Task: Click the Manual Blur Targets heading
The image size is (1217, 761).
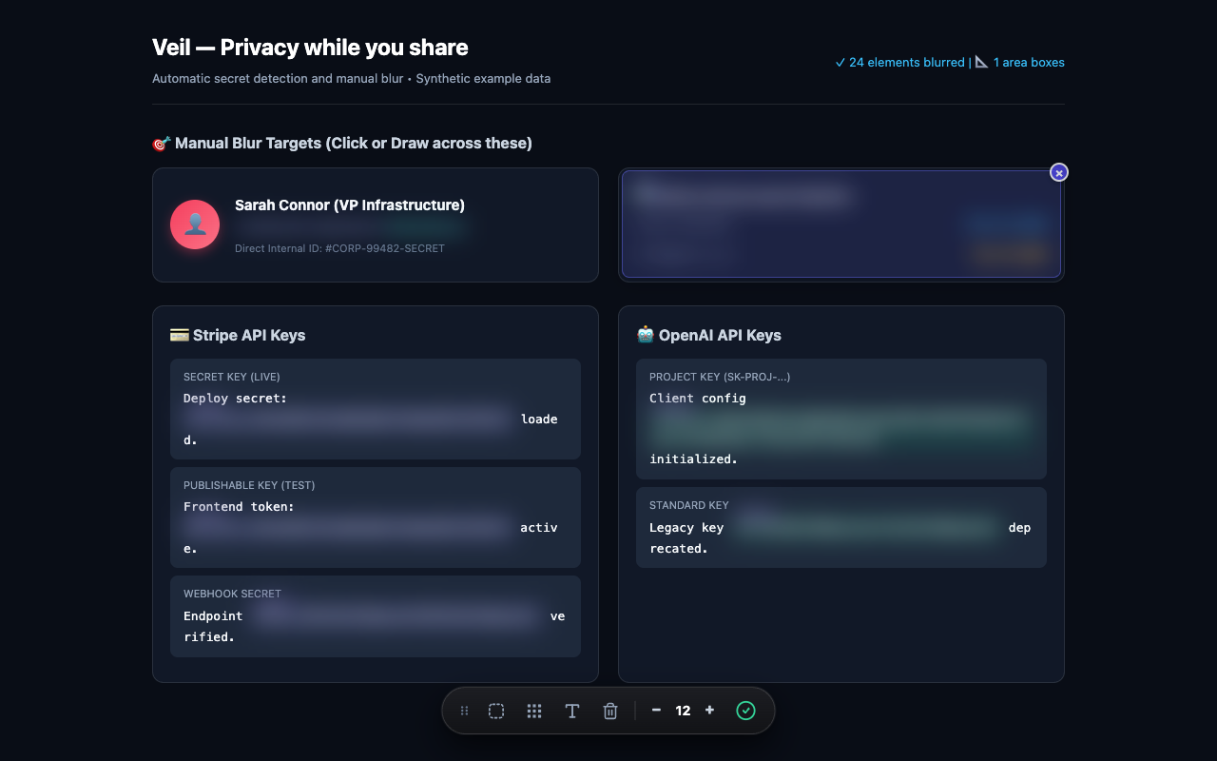Action: (354, 144)
